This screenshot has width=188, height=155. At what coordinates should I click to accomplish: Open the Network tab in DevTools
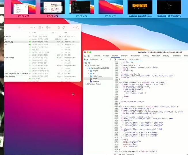tap(124, 56)
